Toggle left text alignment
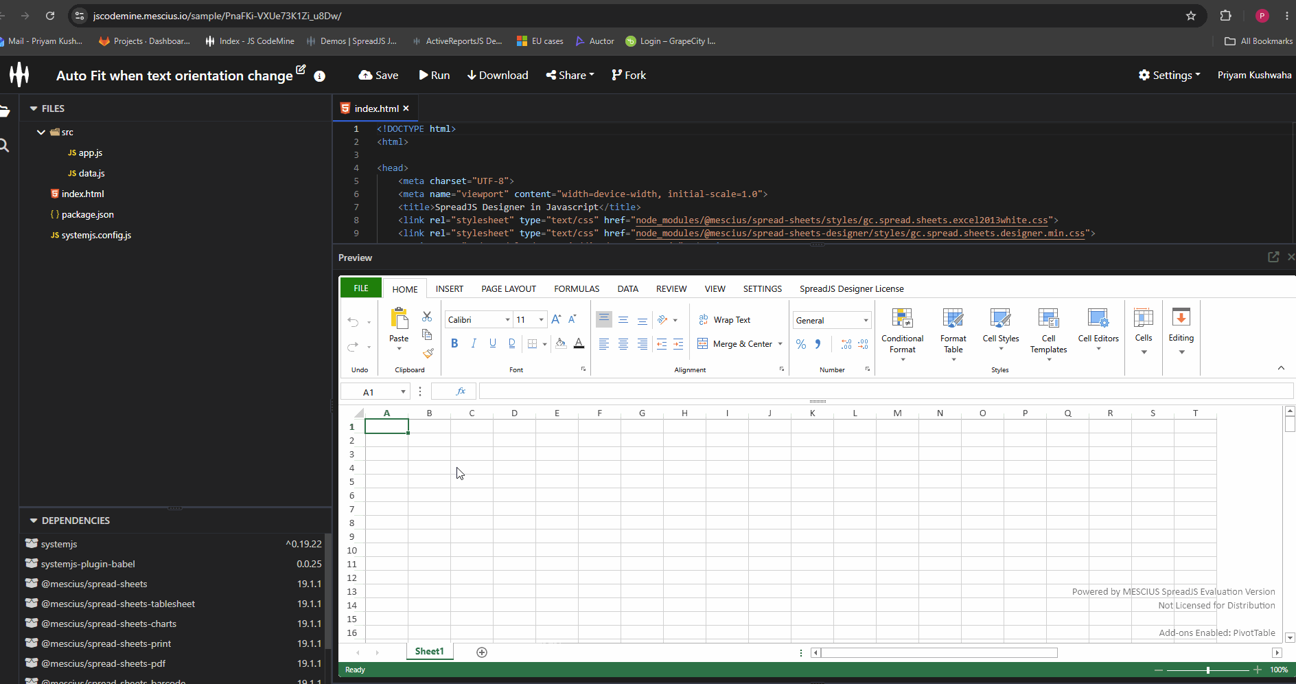1296x684 pixels. (604, 344)
